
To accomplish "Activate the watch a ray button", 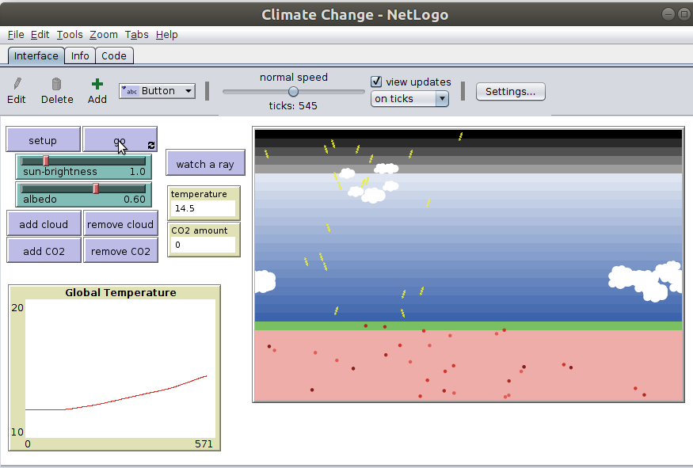I will pos(205,162).
